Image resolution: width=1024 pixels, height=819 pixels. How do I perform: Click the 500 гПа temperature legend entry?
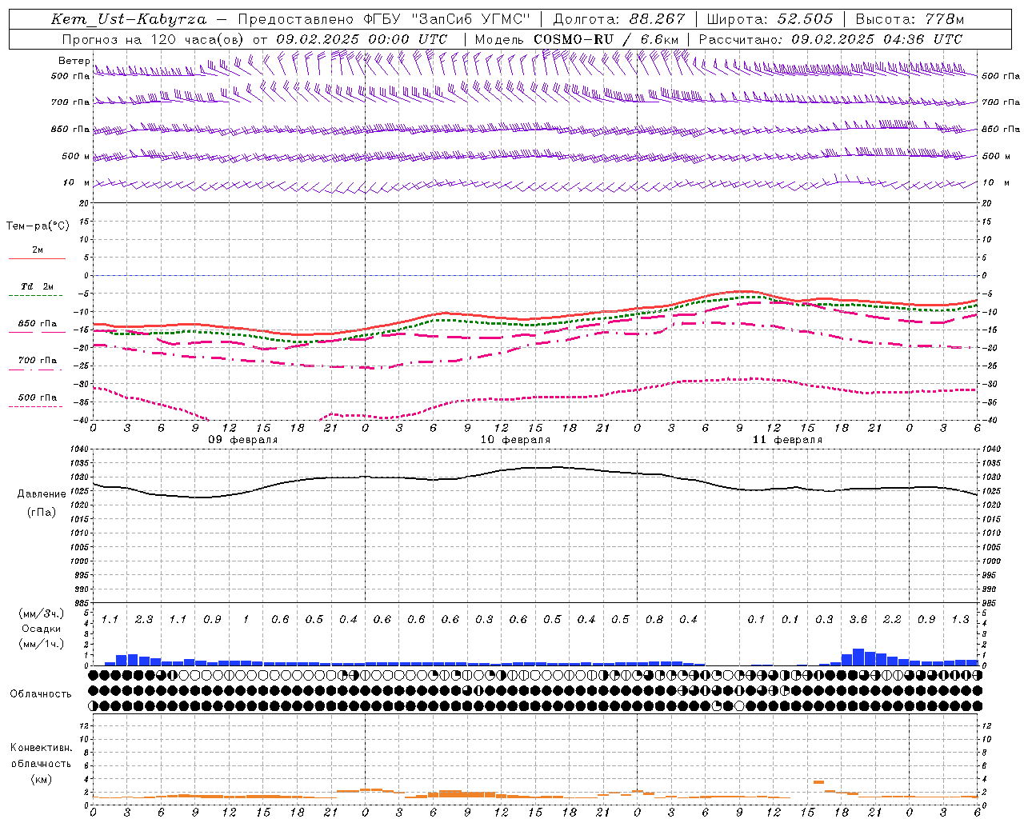pos(37,398)
